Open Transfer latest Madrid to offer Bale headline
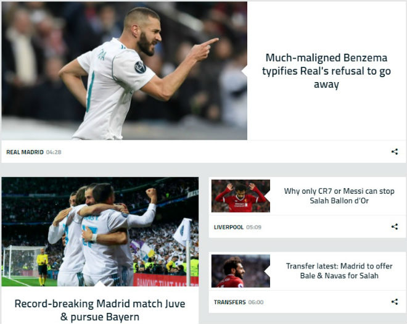The height and width of the screenshot is (324, 407). (339, 271)
